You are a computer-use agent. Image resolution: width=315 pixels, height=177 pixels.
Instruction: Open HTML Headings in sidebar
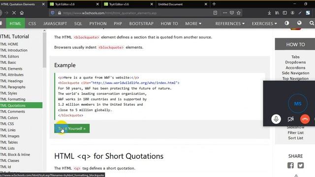pyautogui.click(x=11, y=81)
